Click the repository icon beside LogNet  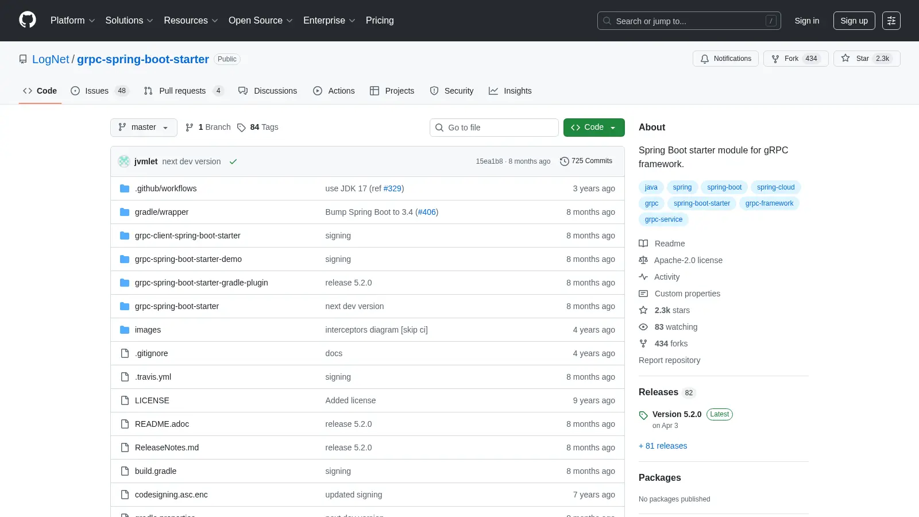pos(23,59)
